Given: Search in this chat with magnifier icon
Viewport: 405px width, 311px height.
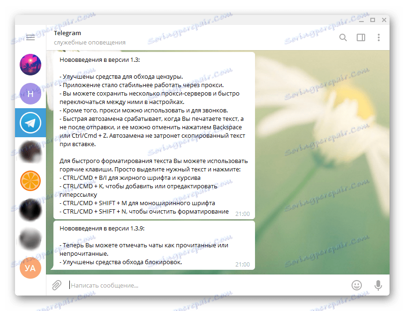Looking at the screenshot, I should click(x=343, y=37).
